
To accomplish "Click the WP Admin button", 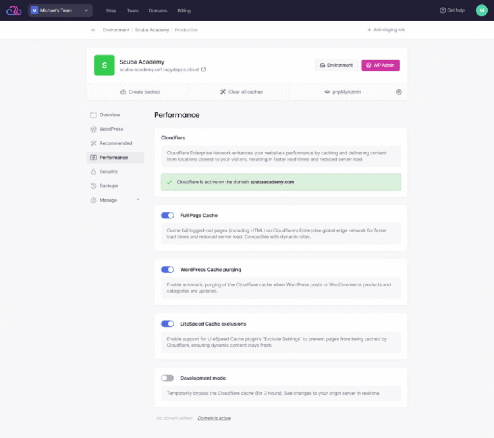I will pos(381,65).
